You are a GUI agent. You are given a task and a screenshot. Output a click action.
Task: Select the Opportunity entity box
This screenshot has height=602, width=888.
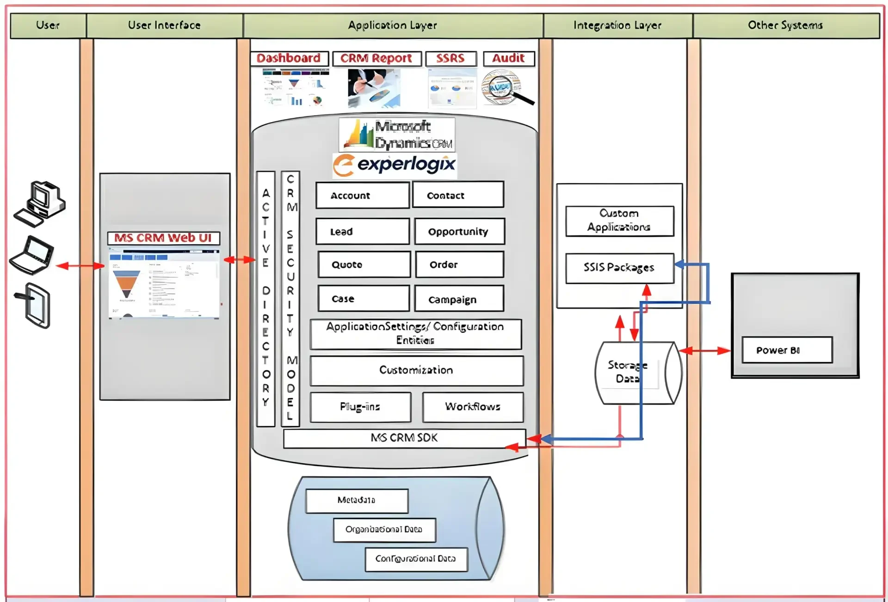coord(460,231)
